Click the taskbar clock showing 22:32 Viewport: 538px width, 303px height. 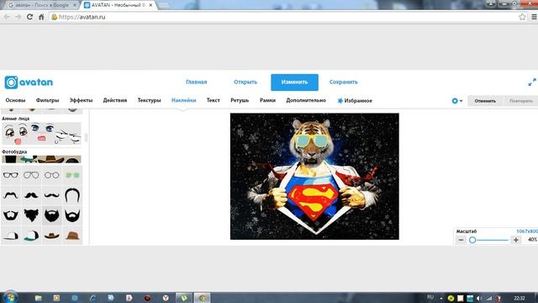point(520,298)
